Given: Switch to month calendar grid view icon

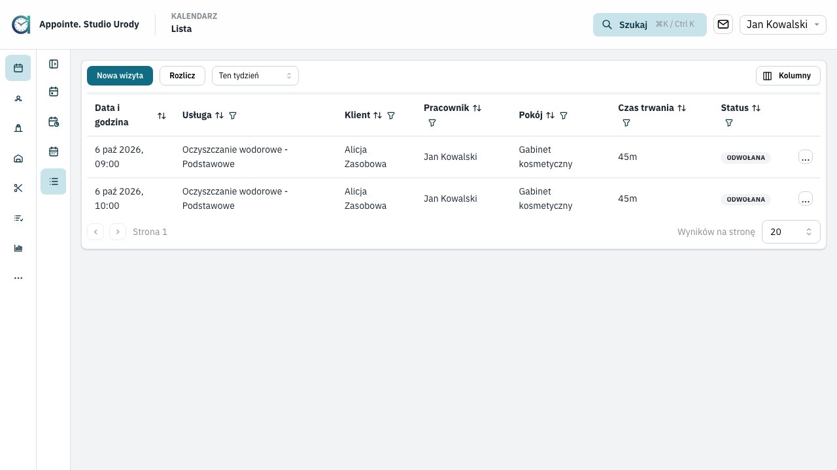Looking at the screenshot, I should [x=54, y=151].
